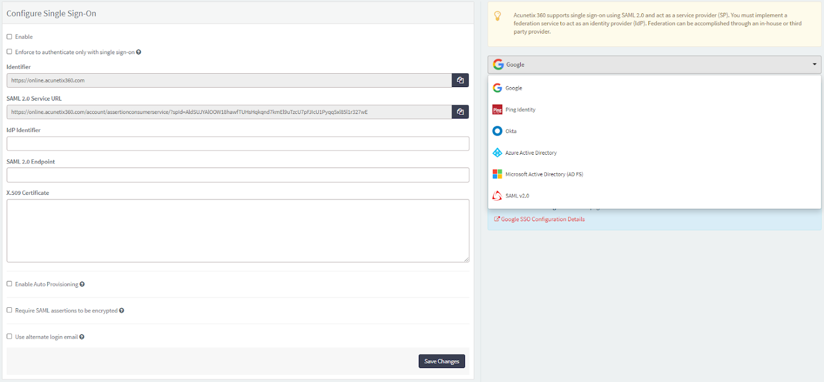The height and width of the screenshot is (382, 824).
Task: Pick Microsoft Active Directory (AD FS) option
Action: [655, 174]
